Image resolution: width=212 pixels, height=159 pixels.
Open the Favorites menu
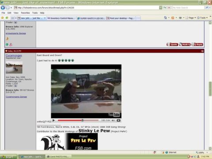(x=25, y=13)
